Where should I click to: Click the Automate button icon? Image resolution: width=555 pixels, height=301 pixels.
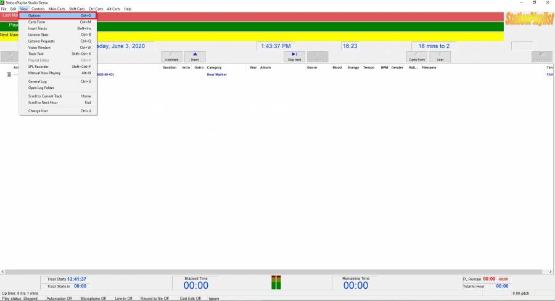pyautogui.click(x=171, y=56)
